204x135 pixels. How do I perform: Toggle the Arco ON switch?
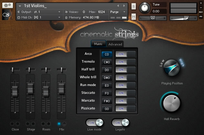click(x=125, y=54)
